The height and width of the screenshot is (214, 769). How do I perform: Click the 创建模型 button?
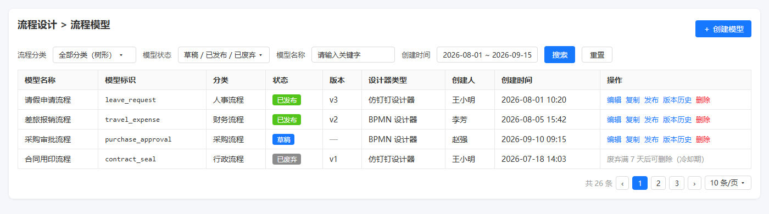(x=723, y=29)
